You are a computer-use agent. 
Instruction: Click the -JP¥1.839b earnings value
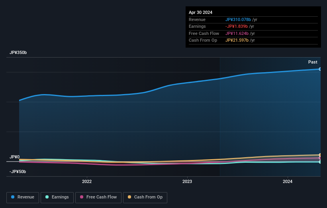237,26
